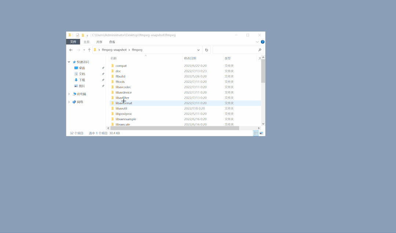396x233 pixels.
Task: Expand the 此电脑 tree node
Action: pos(69,94)
